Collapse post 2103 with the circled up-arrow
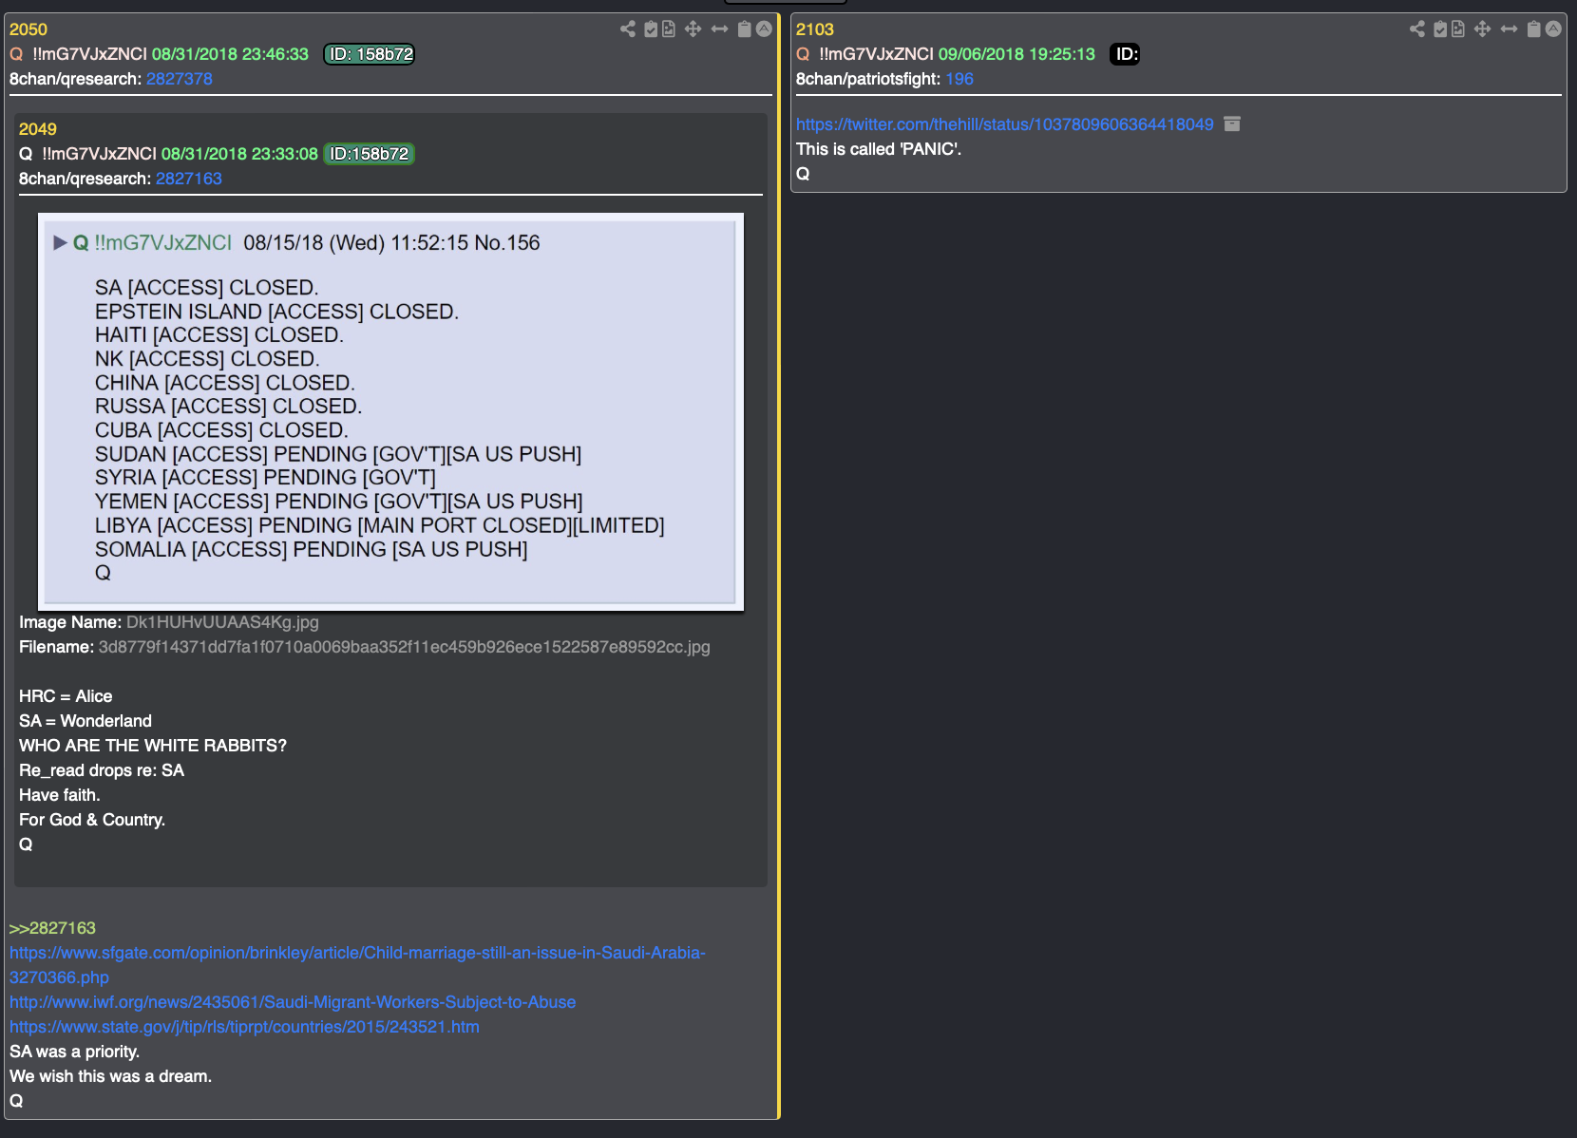The width and height of the screenshot is (1577, 1138). pos(1553,28)
